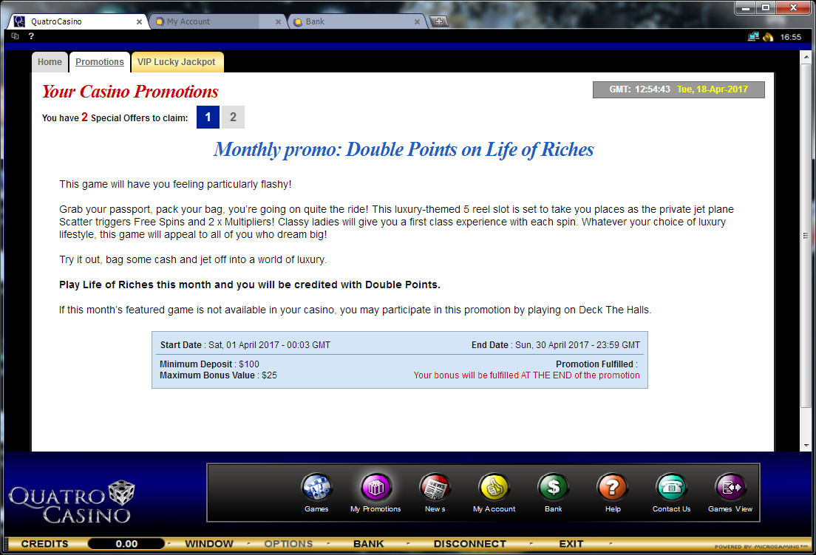Click the system clock showing 16:55
The height and width of the screenshot is (555, 816).
pos(791,37)
